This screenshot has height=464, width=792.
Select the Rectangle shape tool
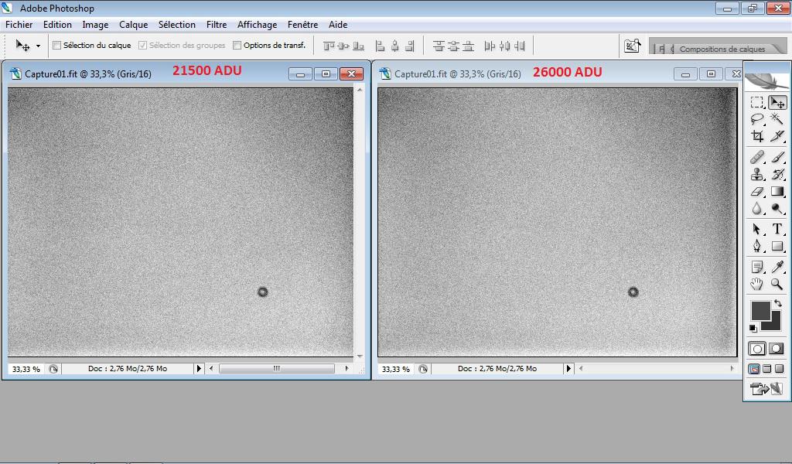[x=777, y=247]
